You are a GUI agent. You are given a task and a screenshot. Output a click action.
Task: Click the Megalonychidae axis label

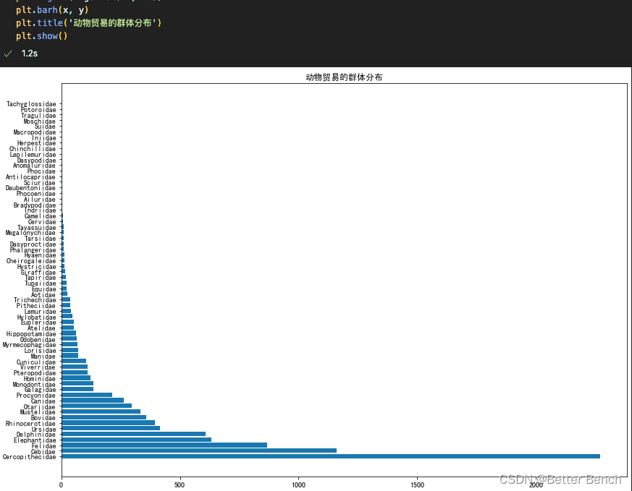point(30,233)
